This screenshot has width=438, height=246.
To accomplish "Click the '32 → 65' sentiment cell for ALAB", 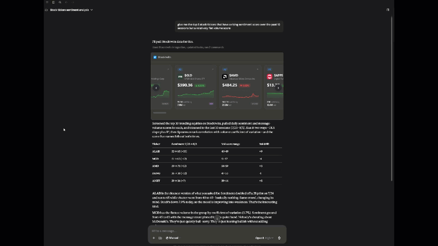I will pos(179,151).
